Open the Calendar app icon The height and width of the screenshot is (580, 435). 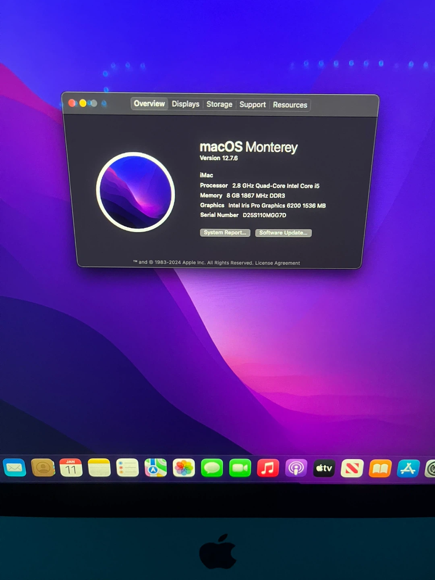71,468
